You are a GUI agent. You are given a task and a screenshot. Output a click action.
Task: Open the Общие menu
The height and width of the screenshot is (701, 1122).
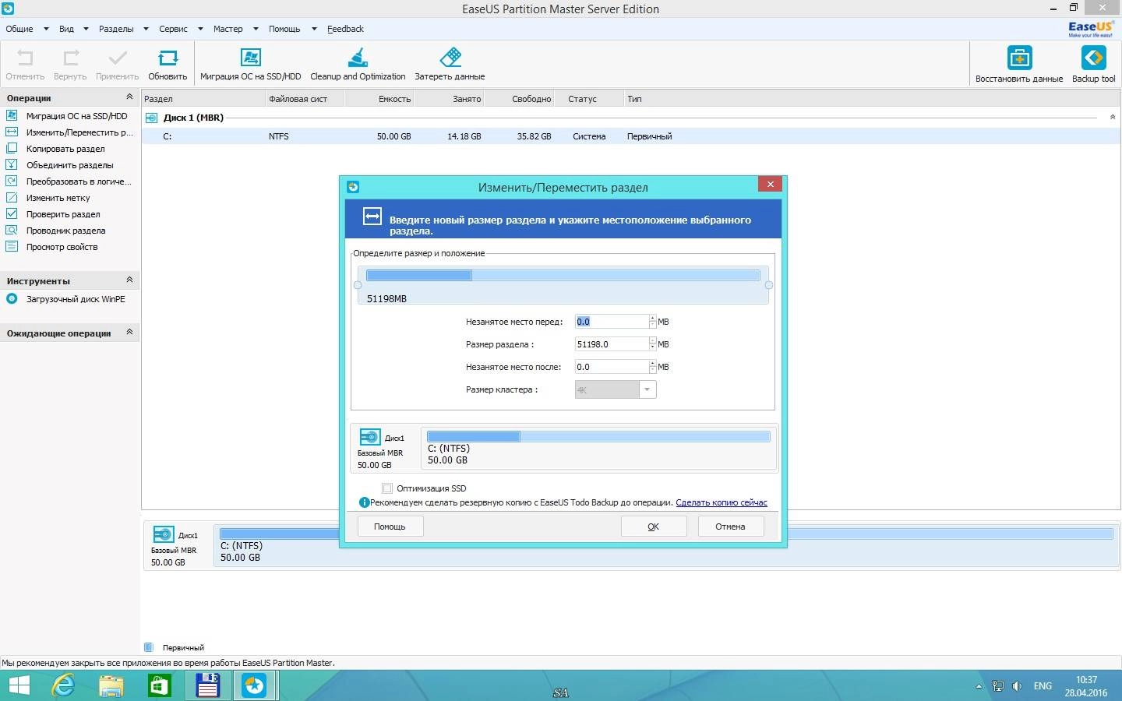tap(19, 29)
